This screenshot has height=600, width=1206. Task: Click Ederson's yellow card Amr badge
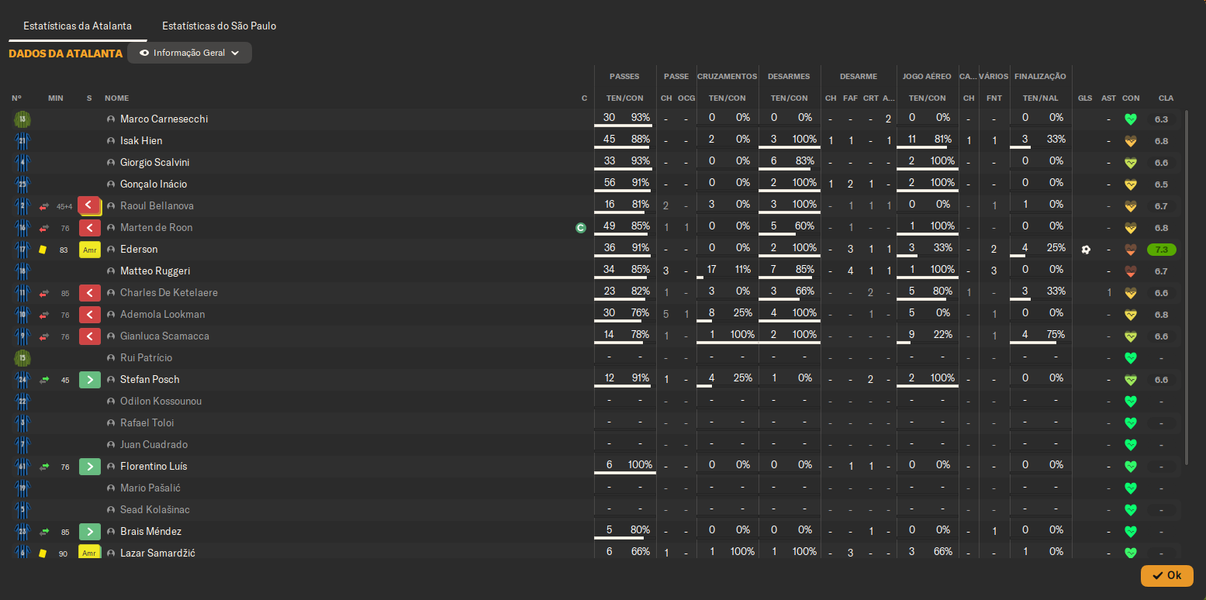click(x=90, y=250)
